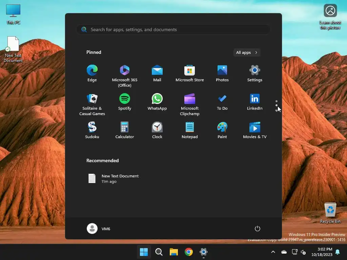Switch to Settings on the taskbar

point(204,252)
